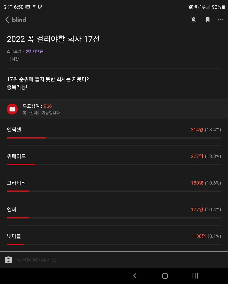Open the 전회사넥슨 profile link
The width and height of the screenshot is (228, 284).
34,51
